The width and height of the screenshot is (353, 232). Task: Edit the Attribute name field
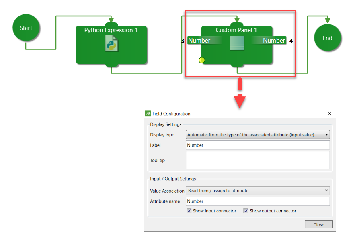point(258,201)
